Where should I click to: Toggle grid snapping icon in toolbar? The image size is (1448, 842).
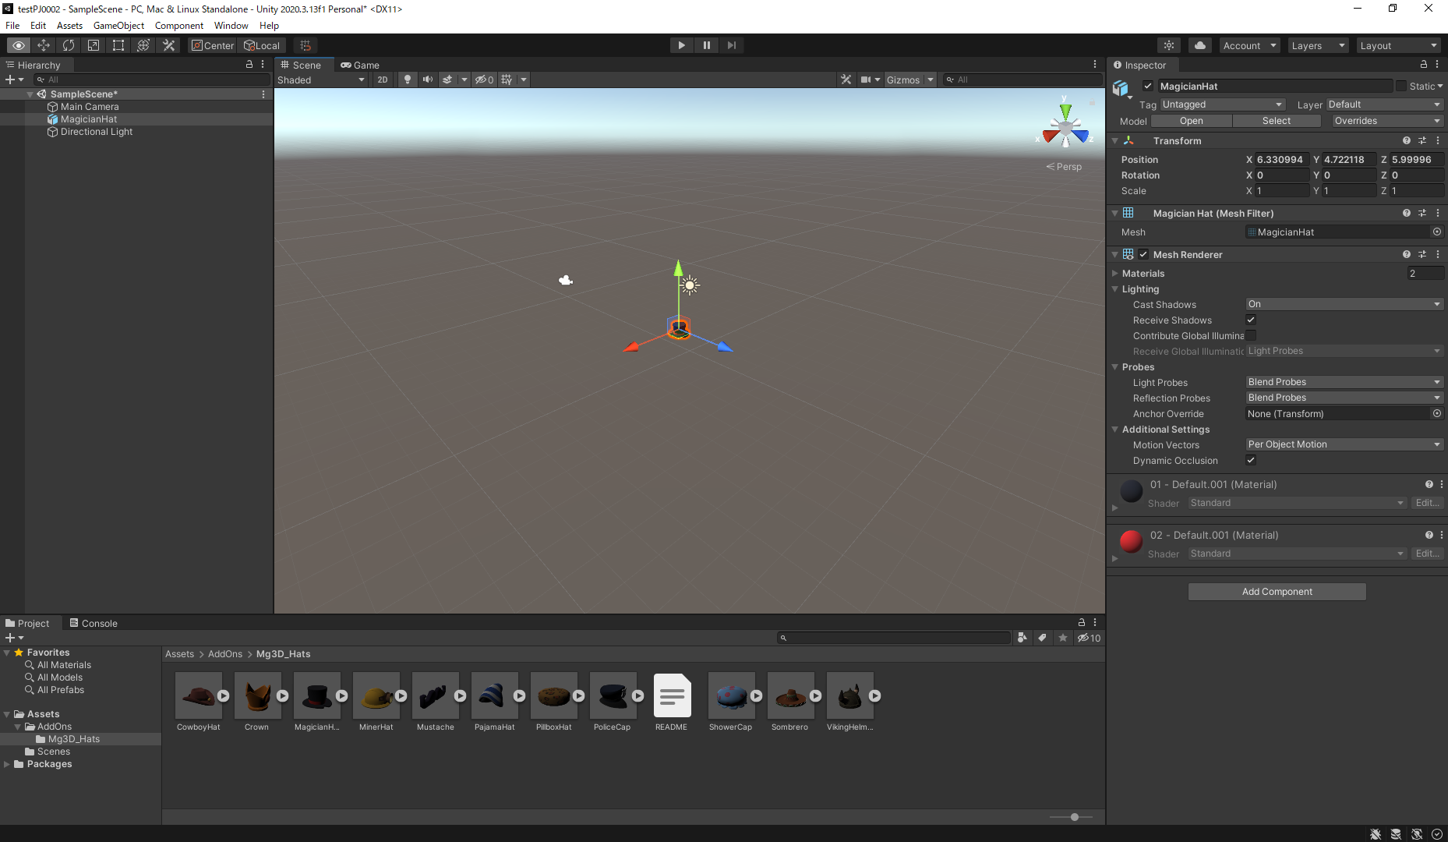pos(305,45)
